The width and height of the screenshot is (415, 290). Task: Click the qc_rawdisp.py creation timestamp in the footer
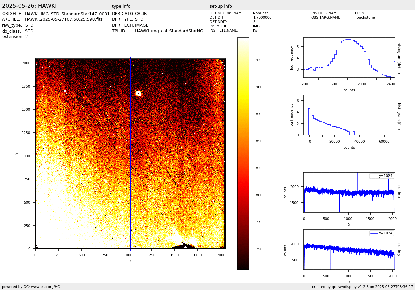point(362,287)
